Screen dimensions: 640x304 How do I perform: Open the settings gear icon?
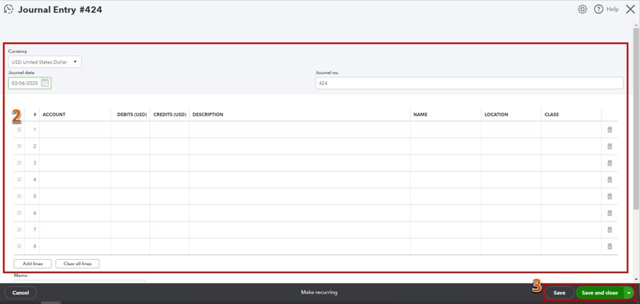click(582, 10)
